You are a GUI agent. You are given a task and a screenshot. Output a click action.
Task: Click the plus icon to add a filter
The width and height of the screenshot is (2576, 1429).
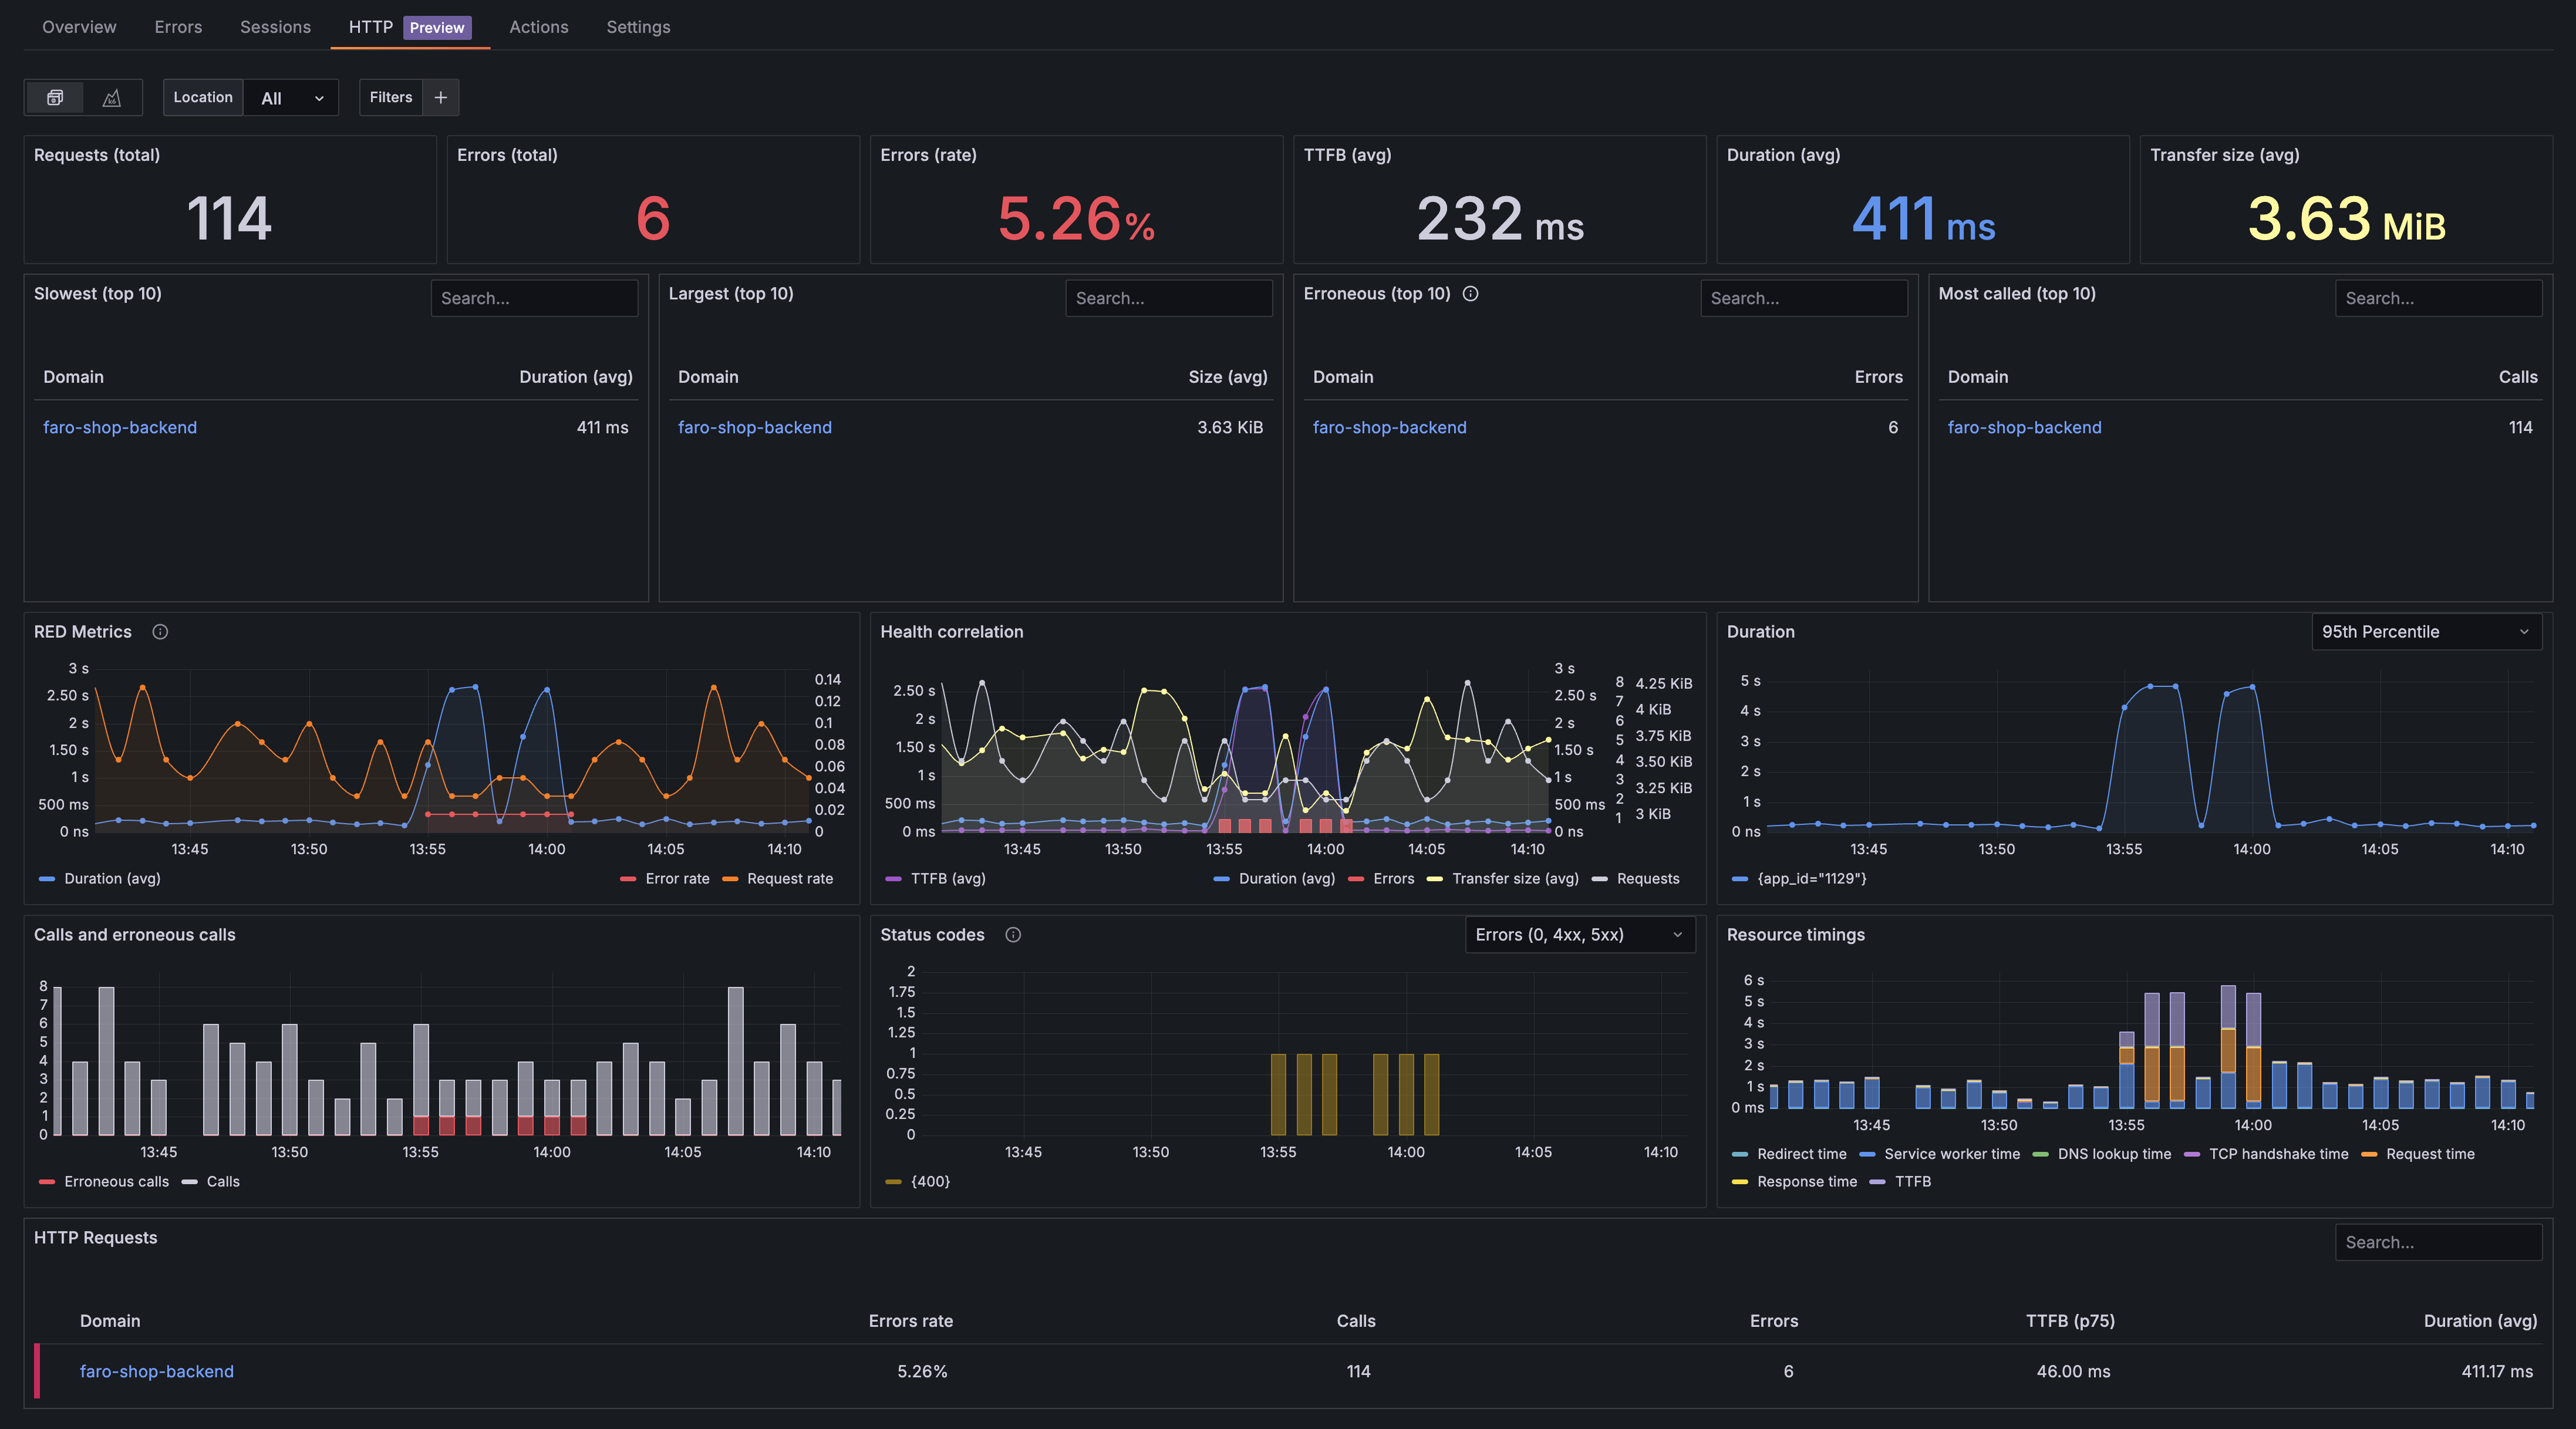[440, 97]
